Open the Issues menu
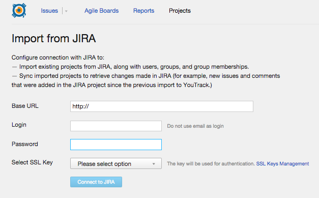This screenshot has height=198, width=319. (x=49, y=11)
